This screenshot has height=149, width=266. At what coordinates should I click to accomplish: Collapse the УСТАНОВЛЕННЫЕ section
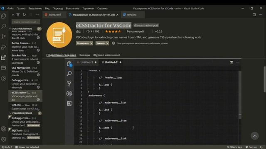pyautogui.click(x=22, y=29)
